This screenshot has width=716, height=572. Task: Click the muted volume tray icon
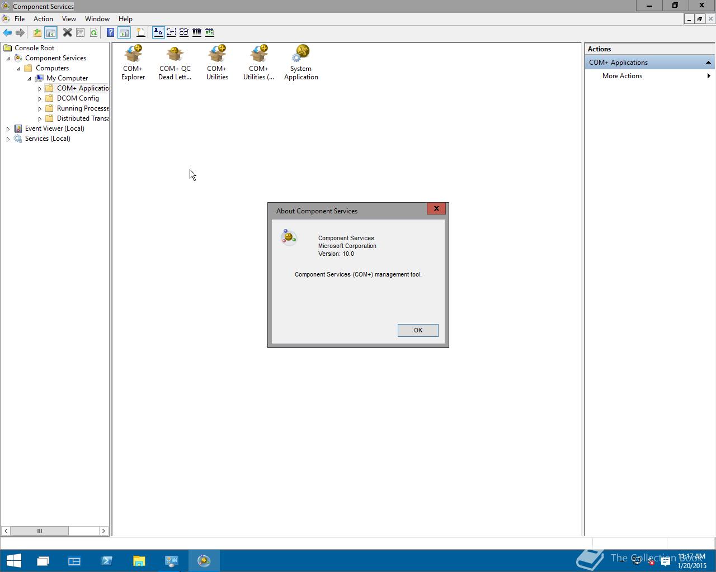pyautogui.click(x=651, y=561)
